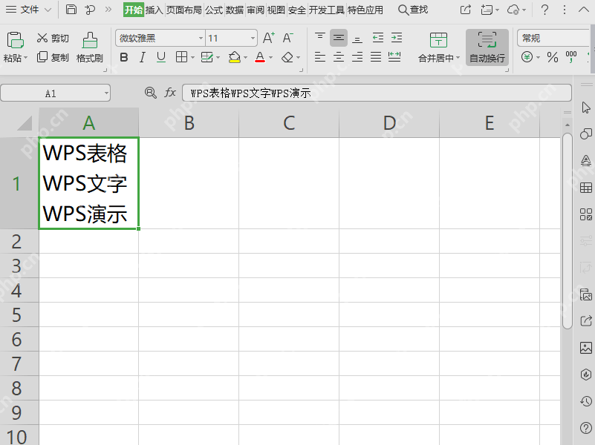Click the Paste clipboard icon
Viewport: 595px width, 445px height.
click(15, 40)
